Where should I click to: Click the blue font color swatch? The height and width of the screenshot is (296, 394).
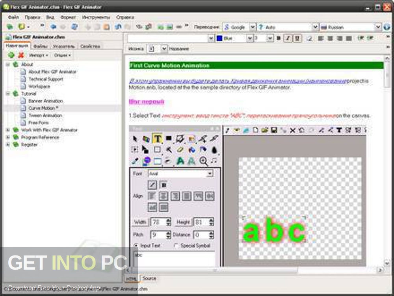click(219, 39)
